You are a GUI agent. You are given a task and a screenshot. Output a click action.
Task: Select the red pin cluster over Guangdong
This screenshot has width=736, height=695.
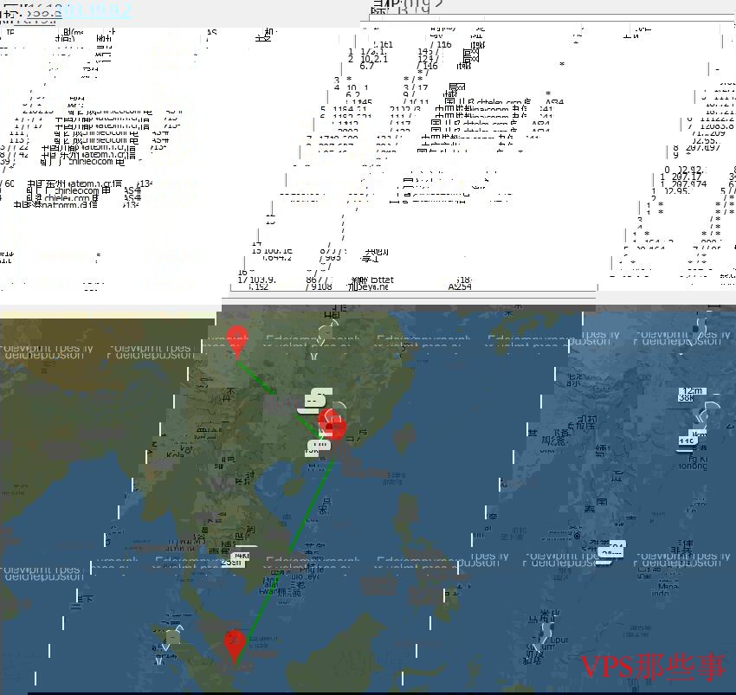coord(332,424)
